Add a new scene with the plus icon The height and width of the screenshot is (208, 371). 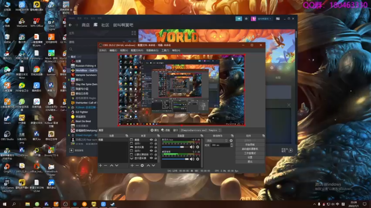100,165
